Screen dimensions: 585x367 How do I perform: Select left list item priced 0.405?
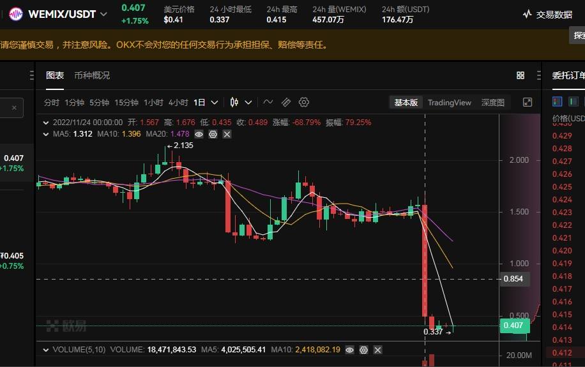point(12,260)
